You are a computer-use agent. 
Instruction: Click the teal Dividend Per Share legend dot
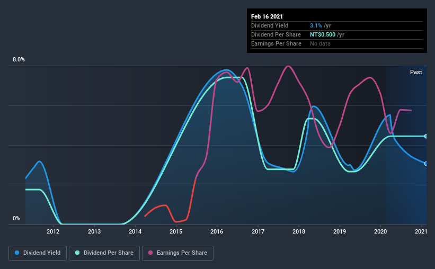click(x=77, y=253)
